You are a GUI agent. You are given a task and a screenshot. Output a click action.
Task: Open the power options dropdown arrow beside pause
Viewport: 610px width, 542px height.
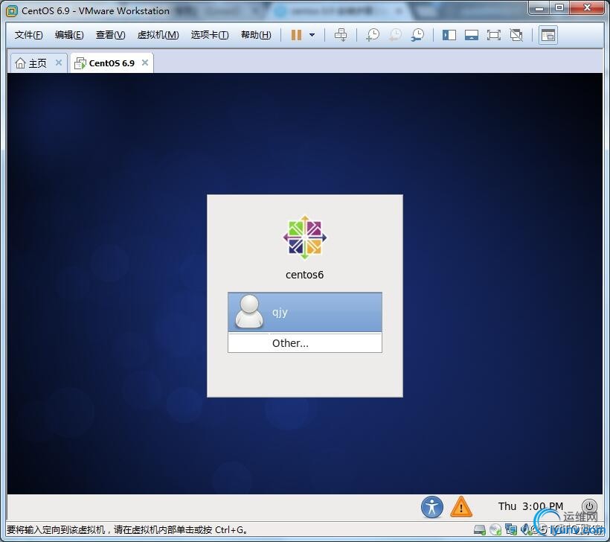[312, 35]
